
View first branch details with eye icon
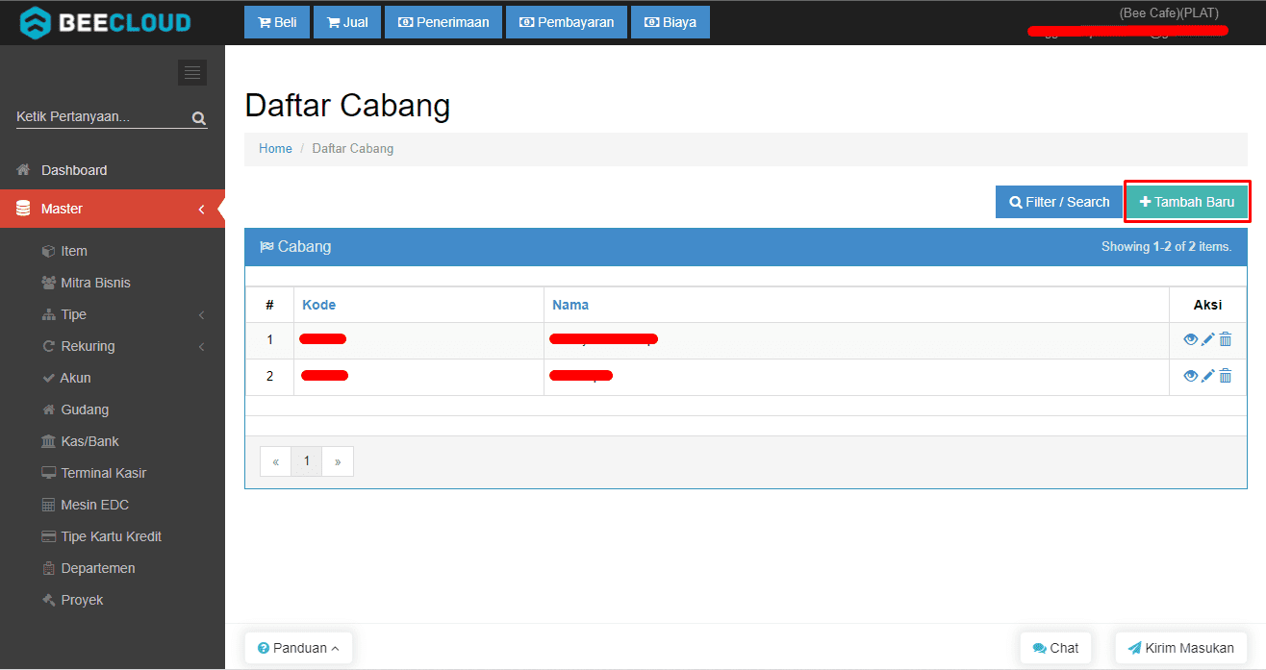tap(1191, 339)
